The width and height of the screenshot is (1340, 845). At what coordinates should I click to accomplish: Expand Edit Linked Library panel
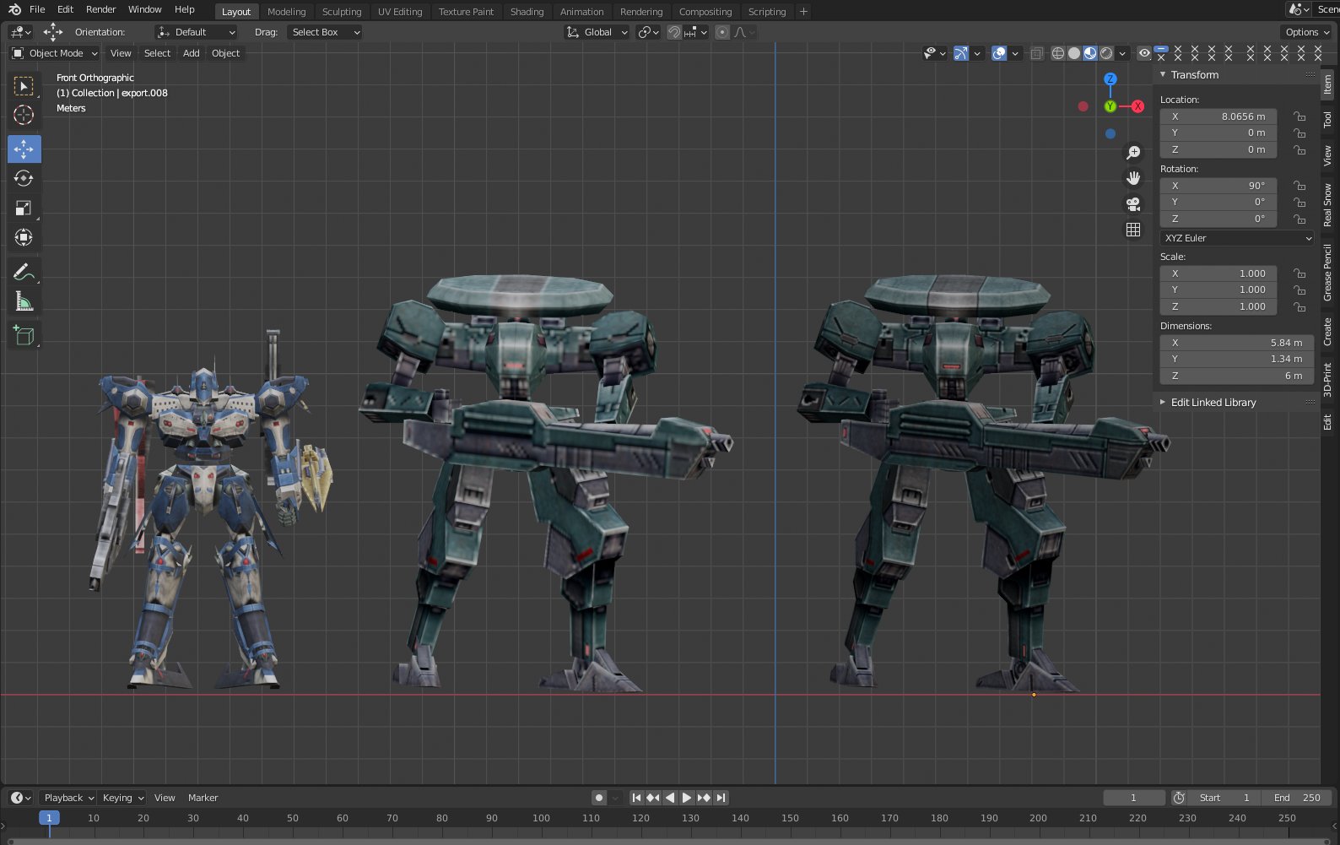pos(1163,403)
